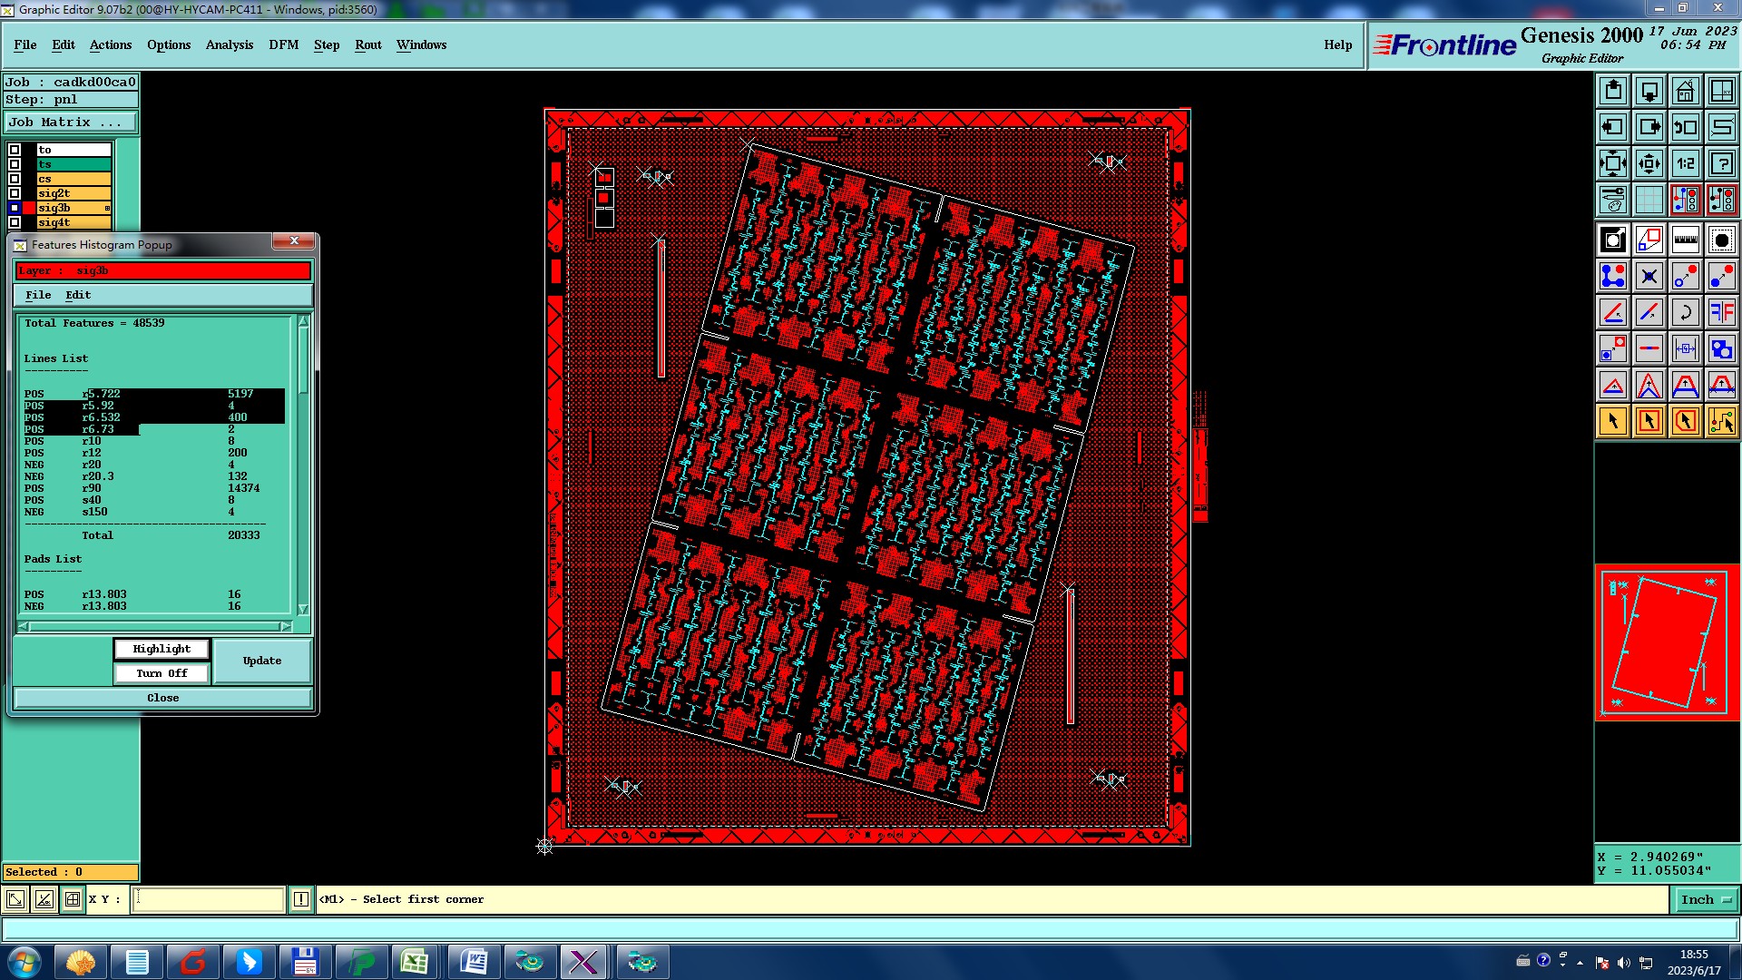Click the Home view house icon
Image resolution: width=1742 pixels, height=980 pixels.
(1685, 91)
